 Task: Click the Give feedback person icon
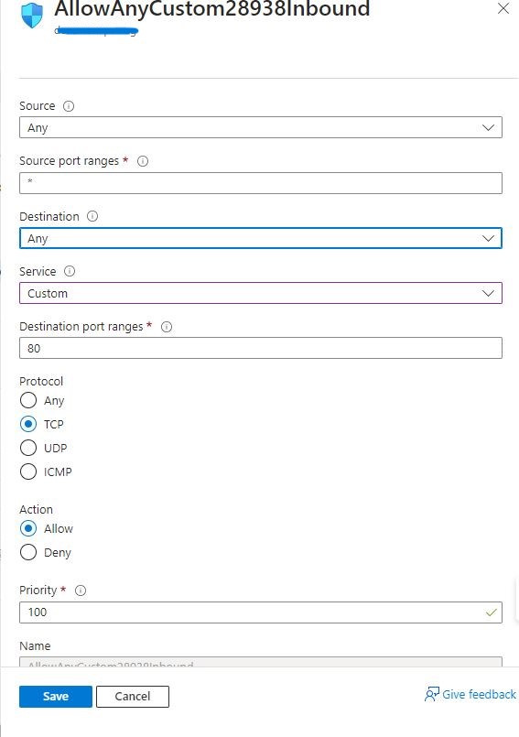(431, 695)
